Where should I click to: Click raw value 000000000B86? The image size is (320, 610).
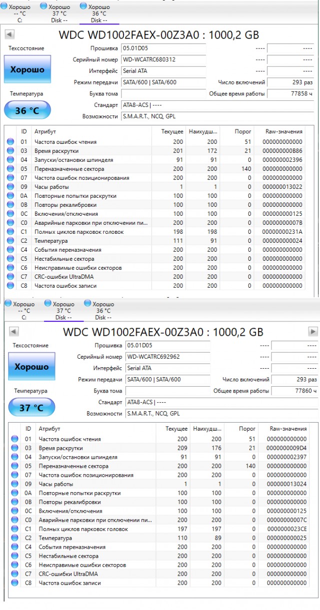click(x=282, y=151)
